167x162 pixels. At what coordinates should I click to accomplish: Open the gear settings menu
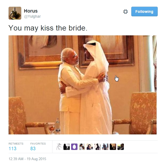(x=125, y=12)
